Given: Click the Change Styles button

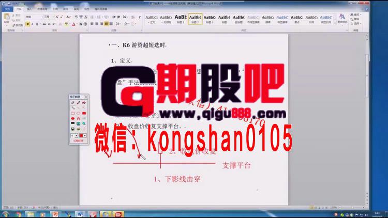Looking at the screenshot, I should [342, 19].
